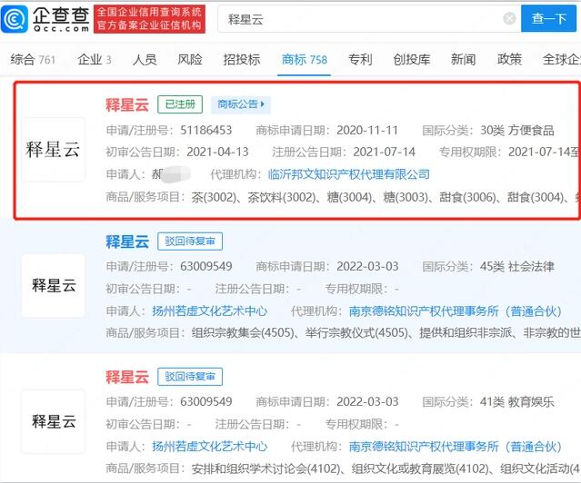Click trademark thumbnail of the 45类 result

53,285
